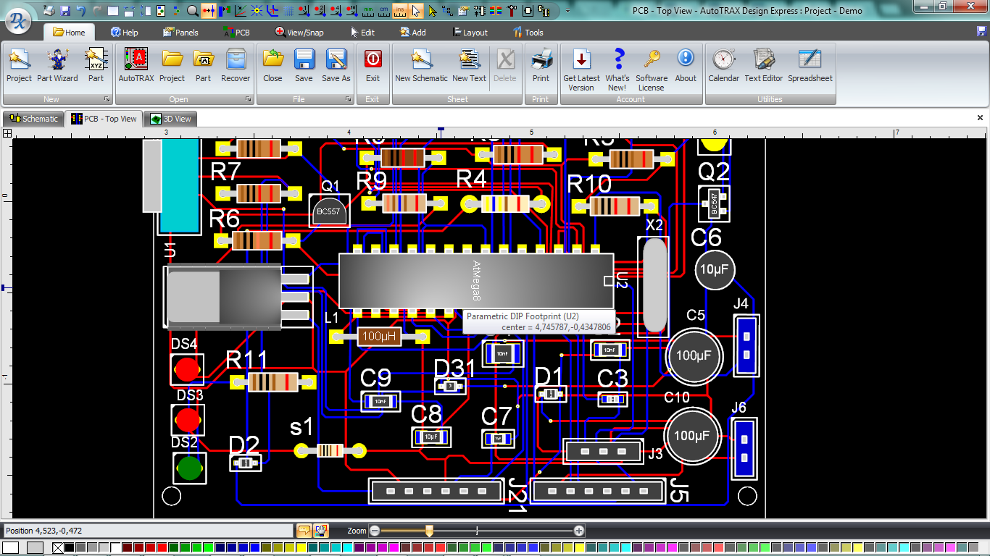Expand the New group dialog launcher
The image size is (990, 556).
[107, 99]
